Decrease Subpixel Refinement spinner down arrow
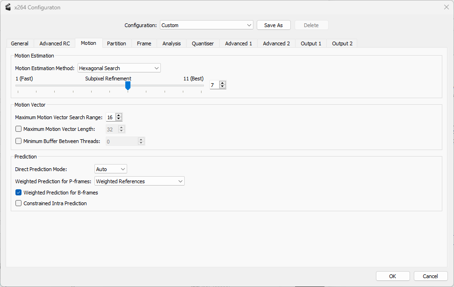The image size is (454, 287). click(223, 86)
